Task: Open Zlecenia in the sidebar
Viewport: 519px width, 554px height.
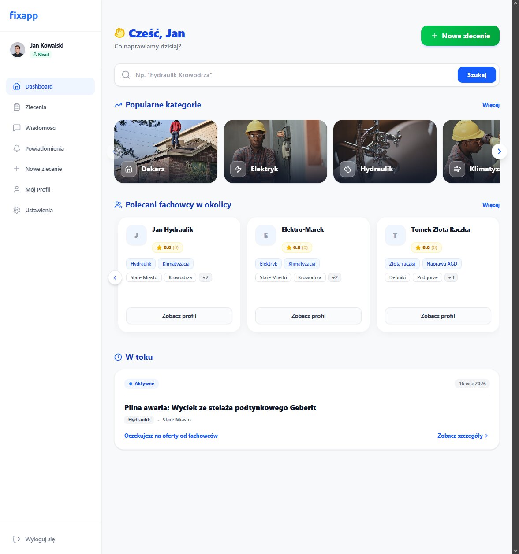Action: click(x=50, y=107)
